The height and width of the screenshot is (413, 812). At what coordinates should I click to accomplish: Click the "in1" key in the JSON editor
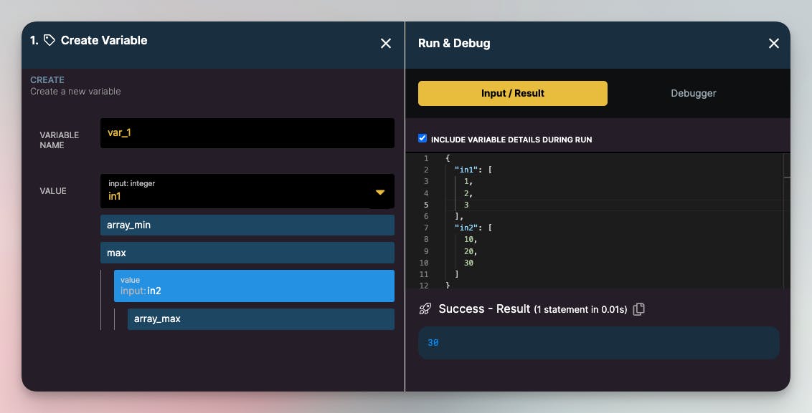(x=466, y=170)
